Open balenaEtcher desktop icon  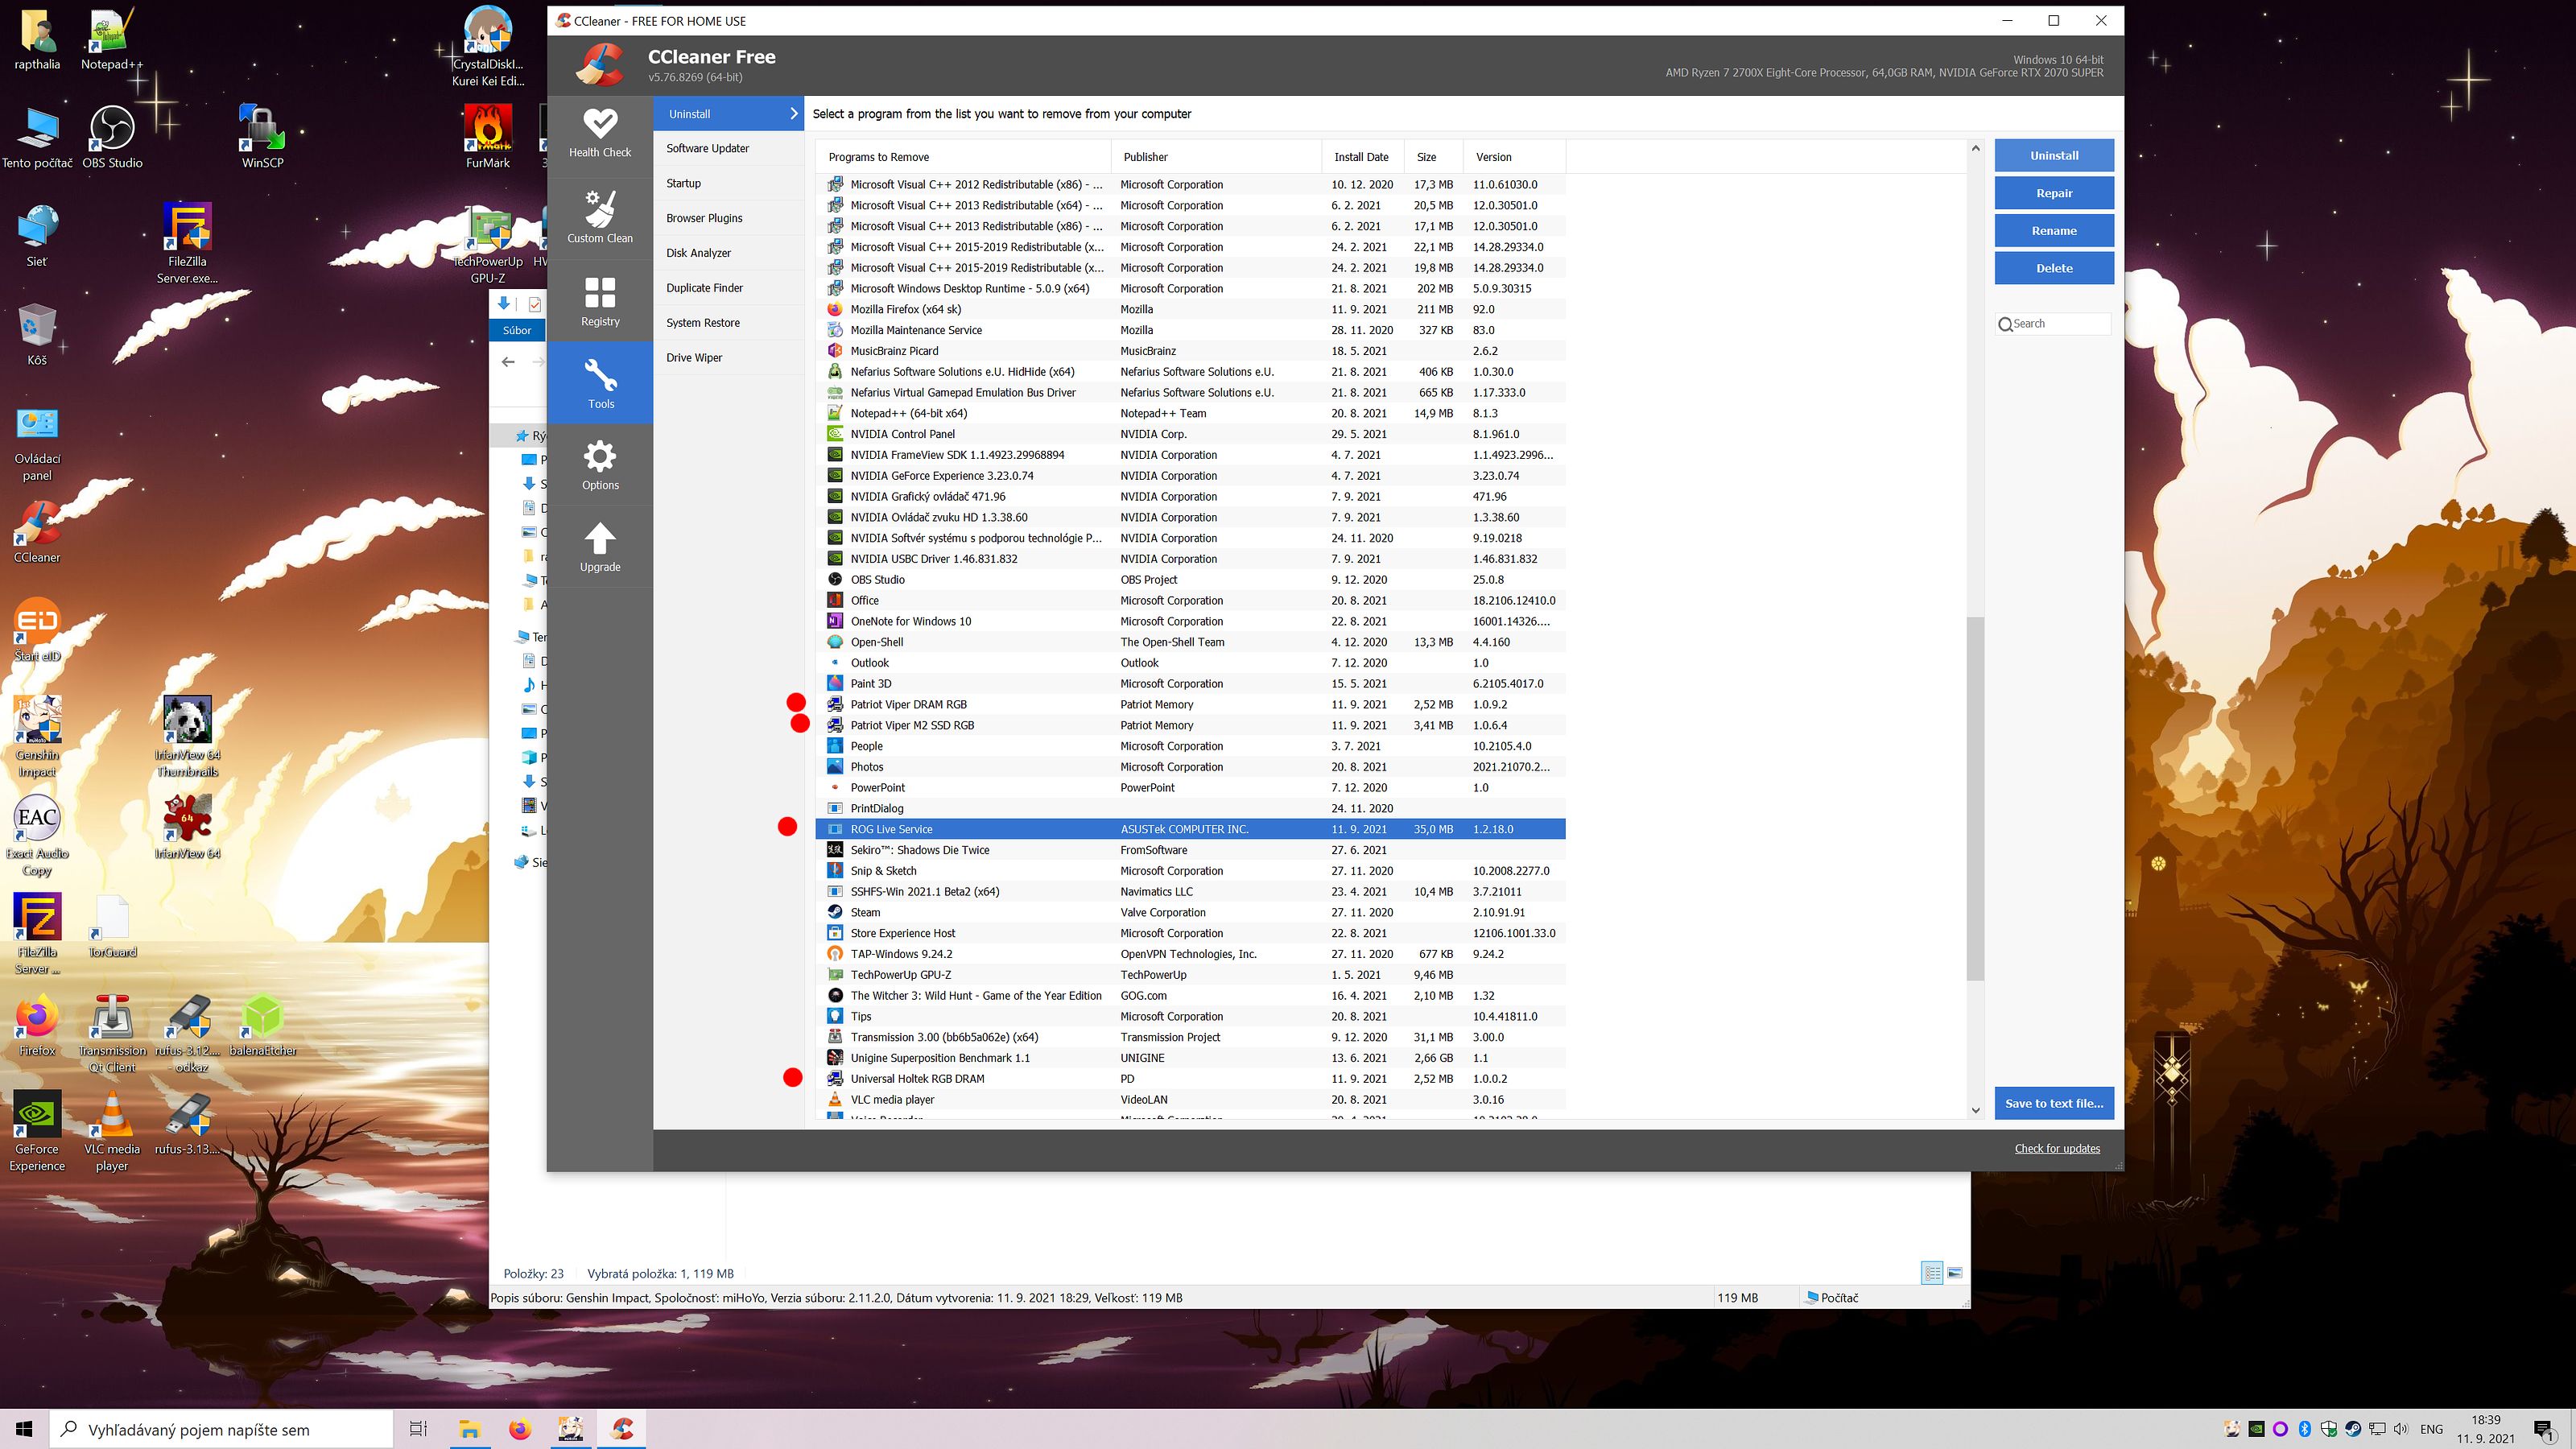coord(262,1025)
